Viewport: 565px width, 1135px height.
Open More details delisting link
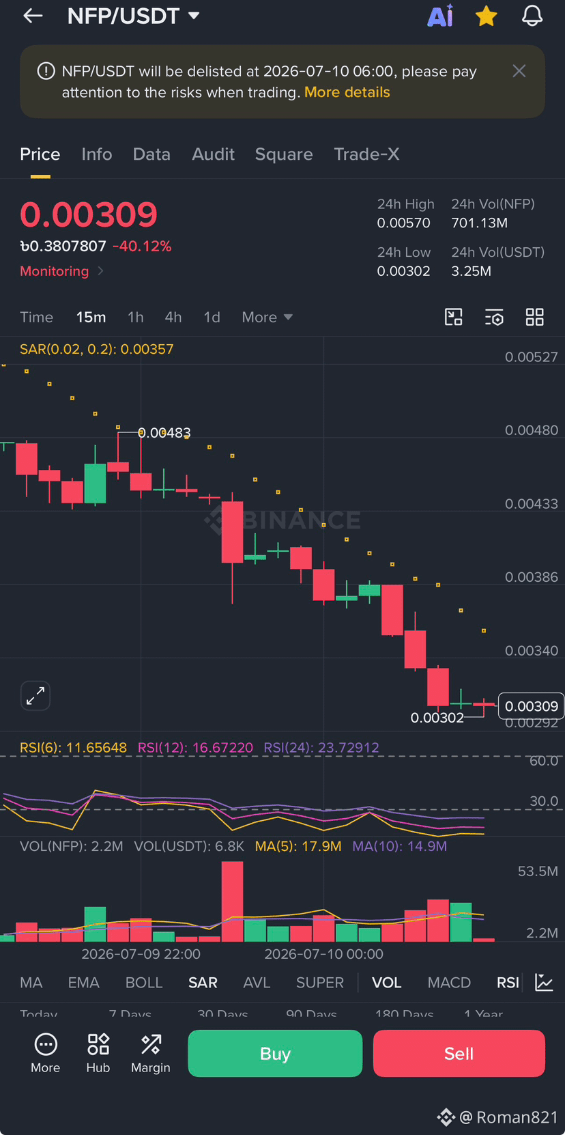[x=347, y=92]
